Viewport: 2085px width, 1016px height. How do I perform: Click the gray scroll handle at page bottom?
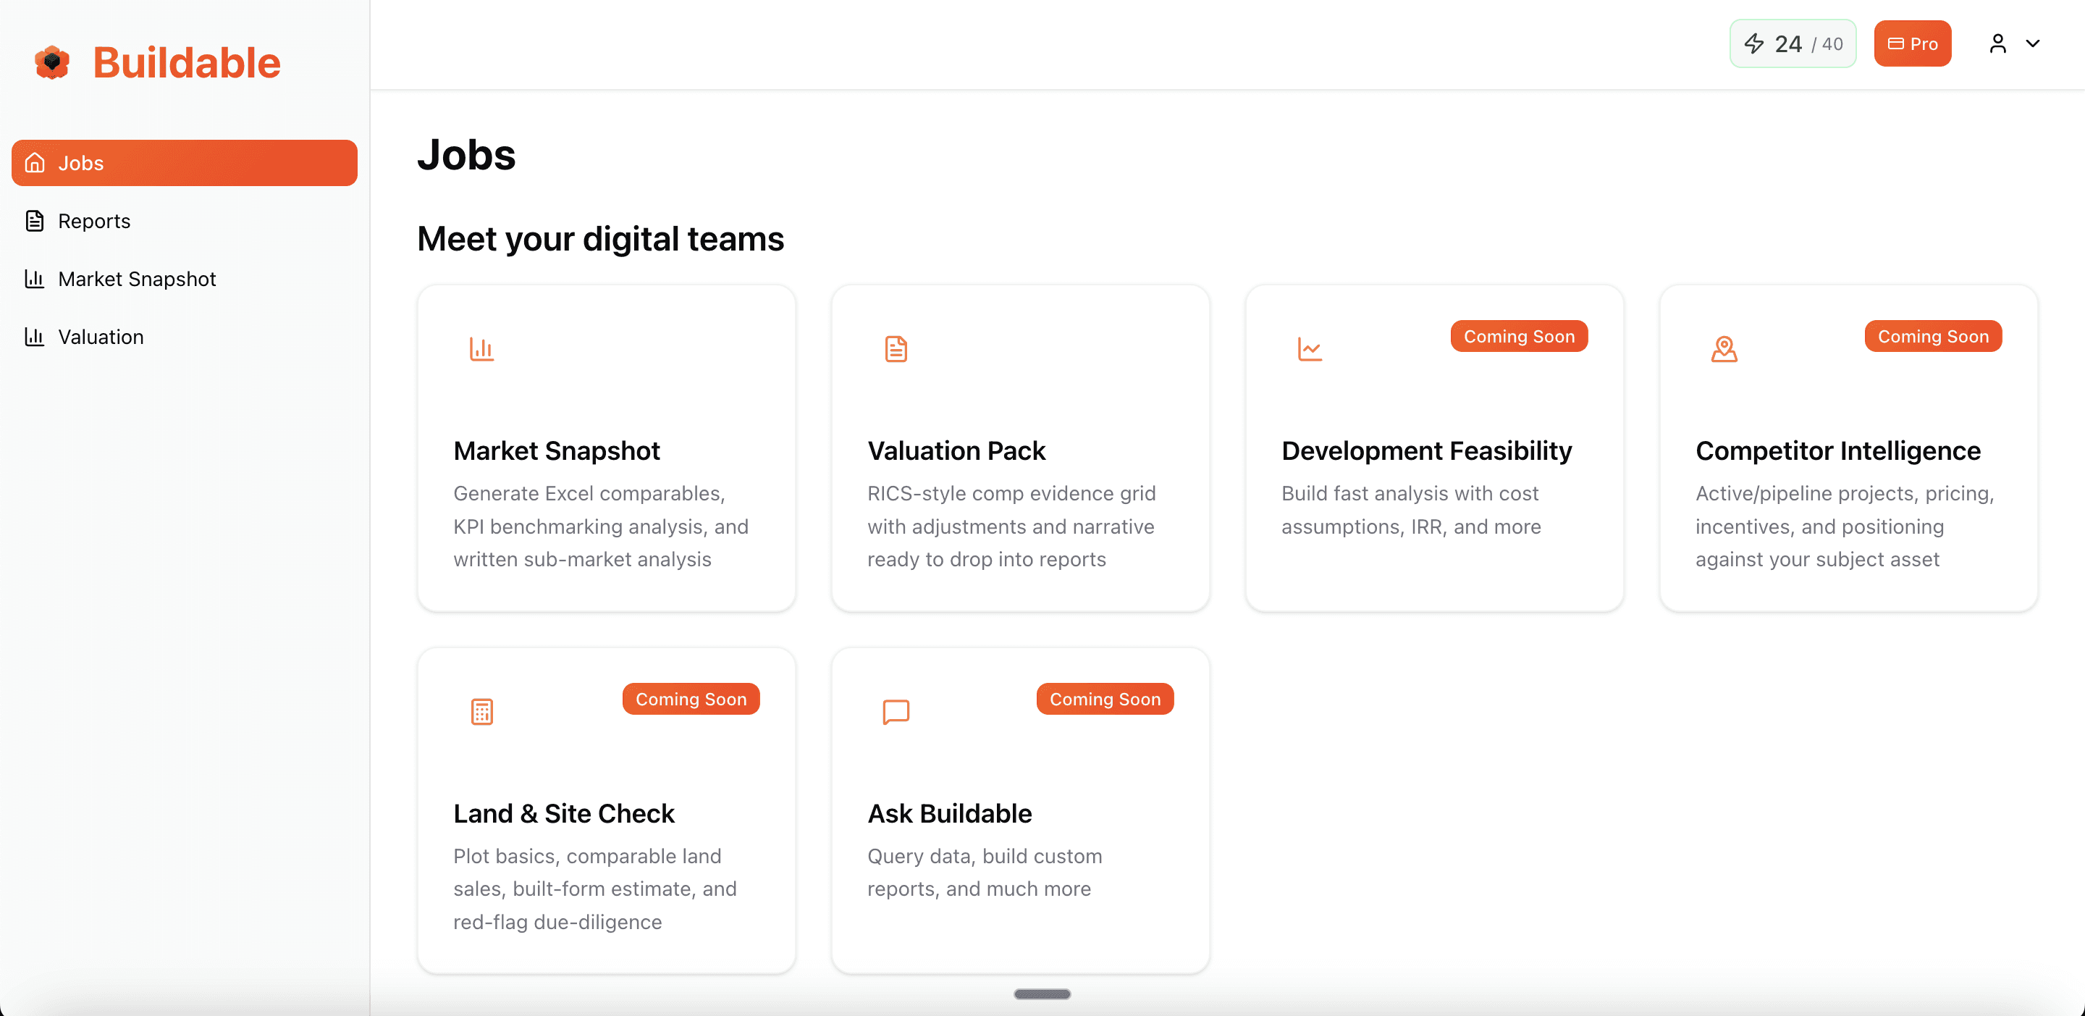click(1042, 994)
